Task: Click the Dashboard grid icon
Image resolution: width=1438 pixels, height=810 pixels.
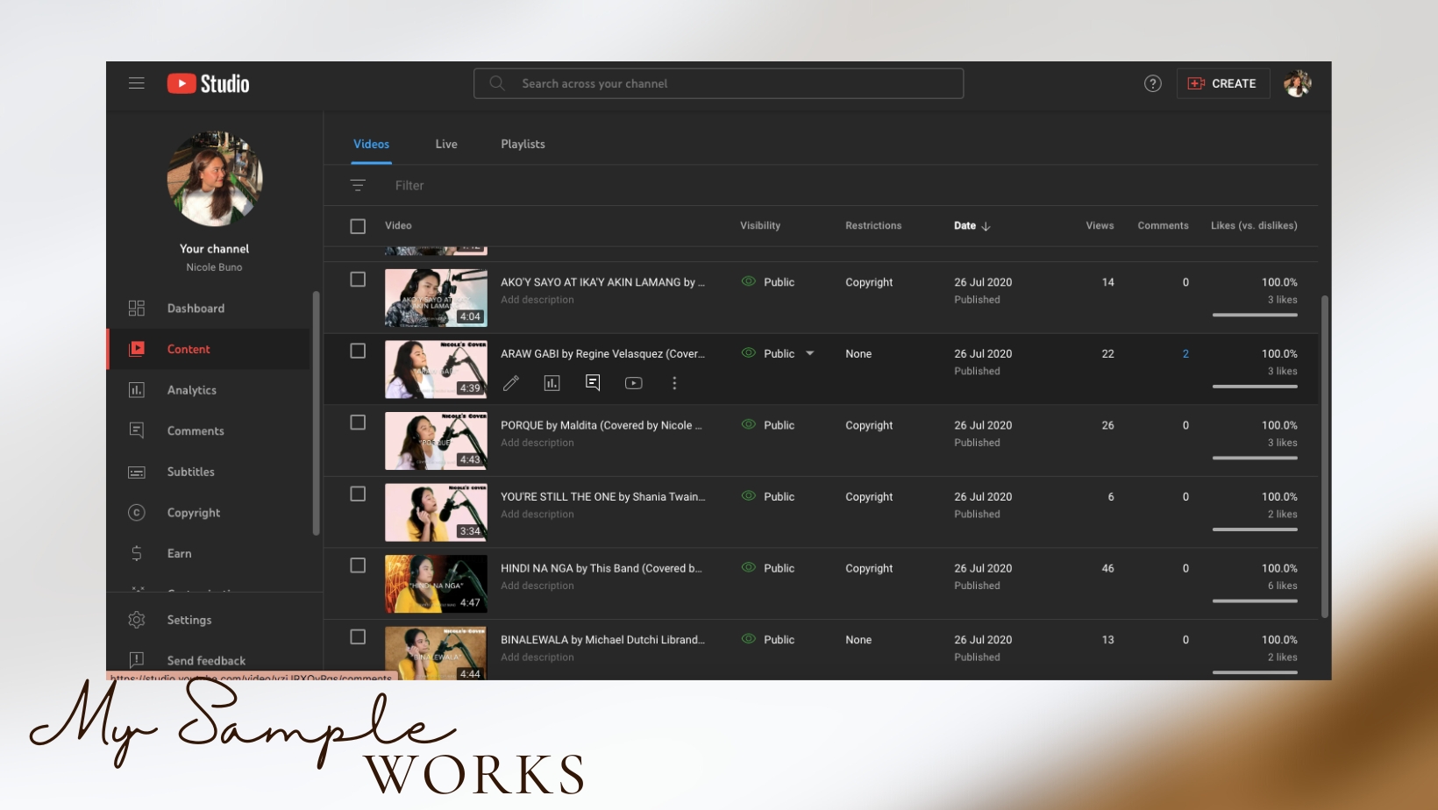Action: point(137,309)
